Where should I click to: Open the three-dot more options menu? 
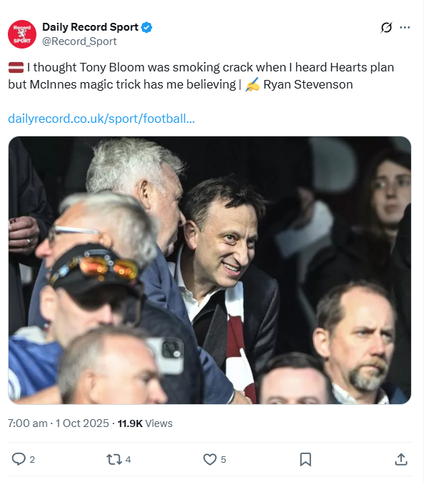click(x=405, y=27)
